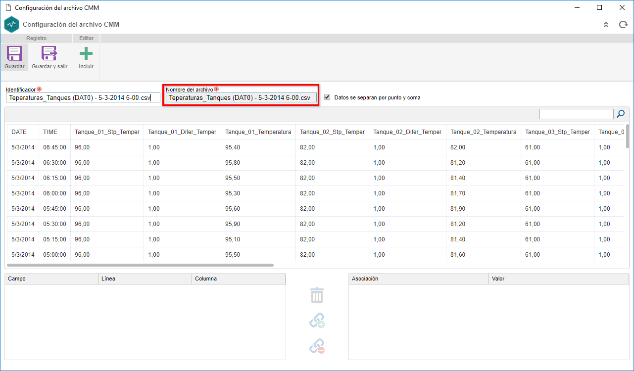The height and width of the screenshot is (371, 634).
Task: Click into the Identificador text field
Action: [83, 98]
